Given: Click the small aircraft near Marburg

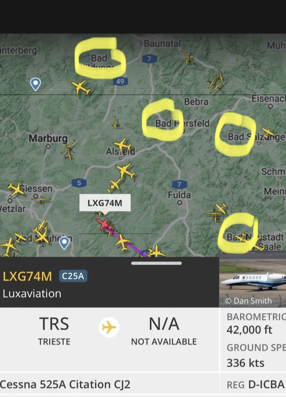Looking at the screenshot, I should point(68,150).
